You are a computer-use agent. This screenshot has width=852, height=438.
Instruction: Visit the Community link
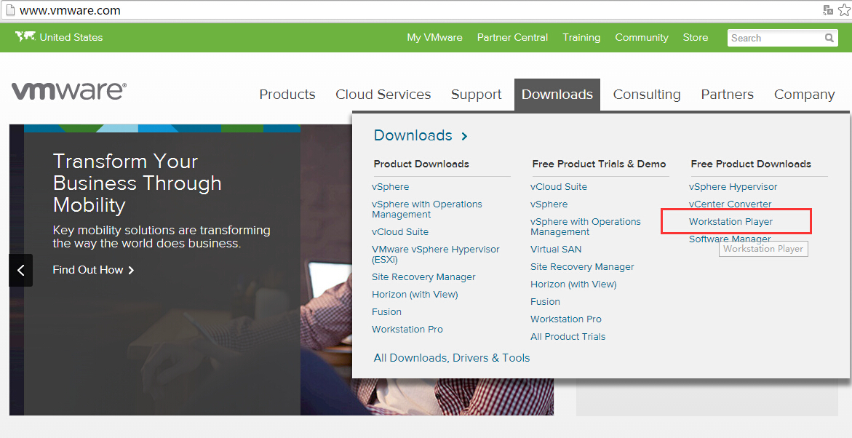click(x=642, y=38)
